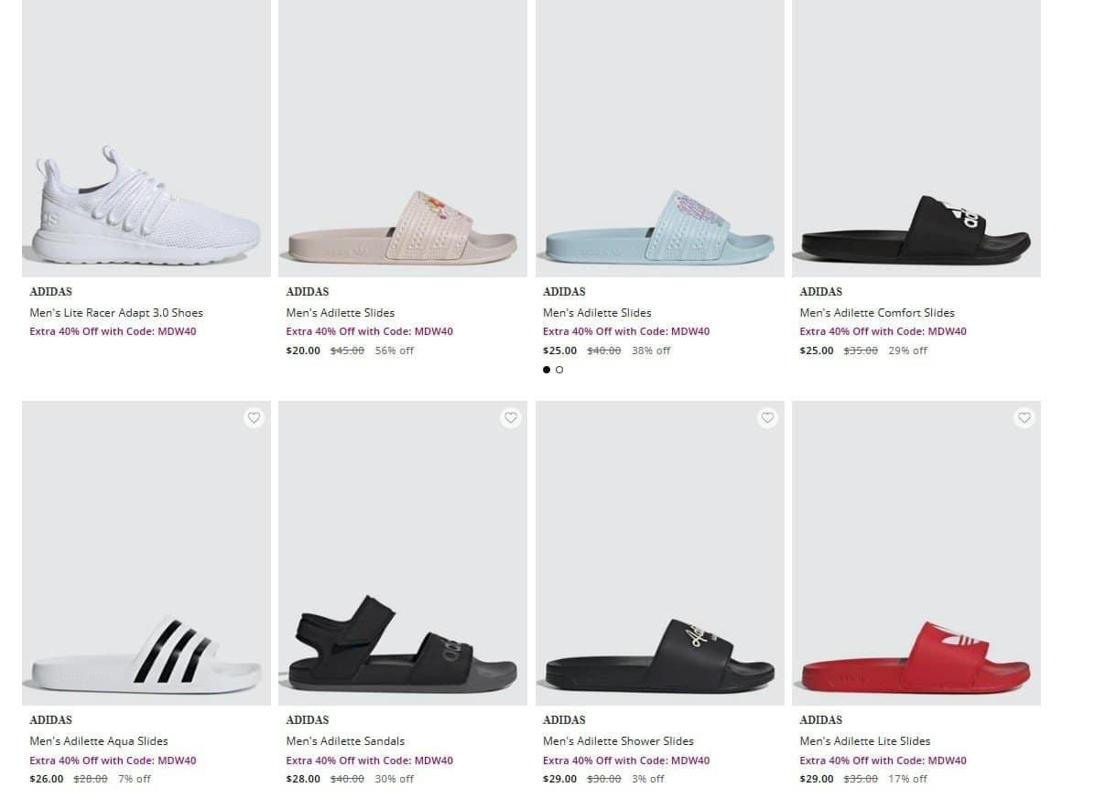This screenshot has height=809, width=1117.
Task: Open Men's Adilette Shower Slides title
Action: pyautogui.click(x=618, y=741)
